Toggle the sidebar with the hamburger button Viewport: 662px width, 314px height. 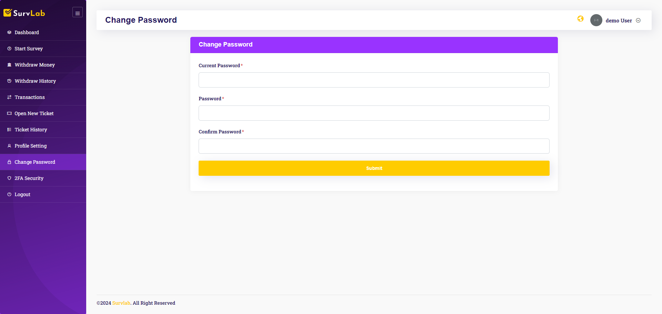point(77,12)
